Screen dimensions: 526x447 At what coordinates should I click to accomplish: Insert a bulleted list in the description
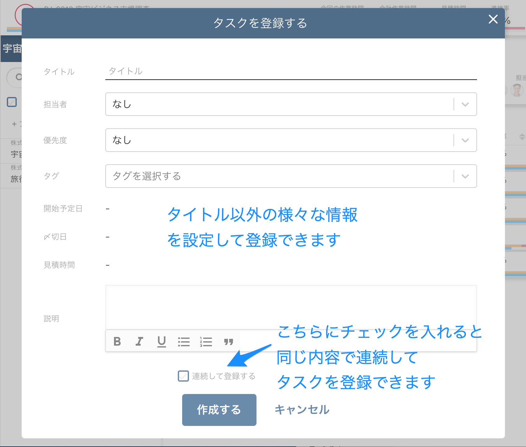[x=184, y=341]
